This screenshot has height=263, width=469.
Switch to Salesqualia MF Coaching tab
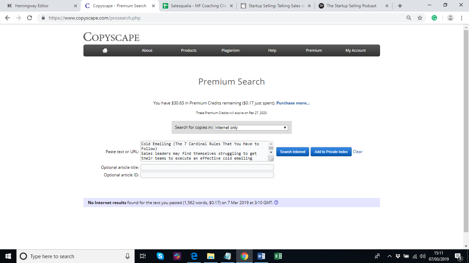(198, 6)
